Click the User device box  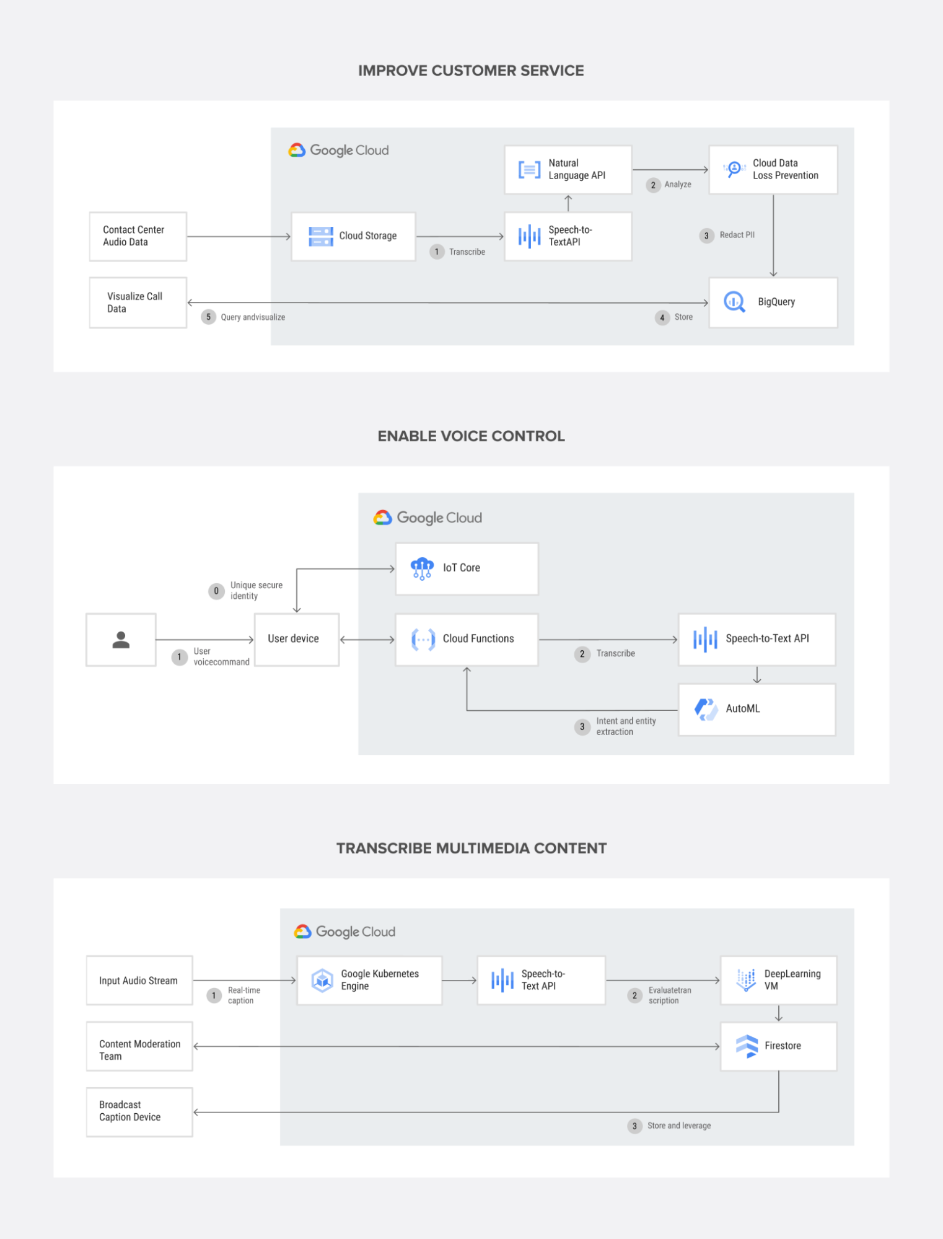pyautogui.click(x=296, y=640)
